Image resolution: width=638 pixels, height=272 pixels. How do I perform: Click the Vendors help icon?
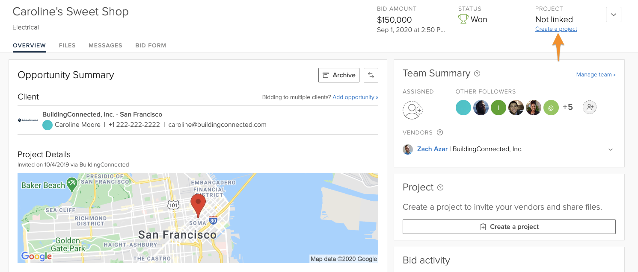click(x=440, y=132)
